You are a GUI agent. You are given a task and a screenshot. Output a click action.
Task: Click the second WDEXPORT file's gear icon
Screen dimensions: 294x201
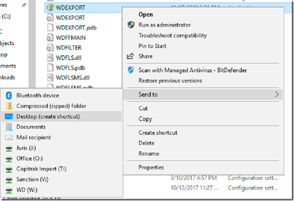click(x=50, y=18)
